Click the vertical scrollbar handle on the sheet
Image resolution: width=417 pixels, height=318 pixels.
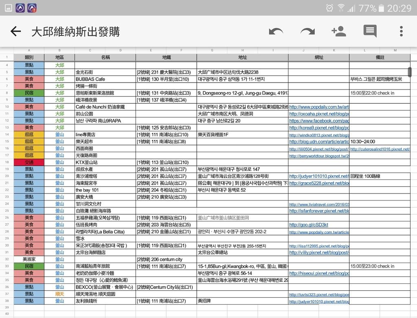410,72
